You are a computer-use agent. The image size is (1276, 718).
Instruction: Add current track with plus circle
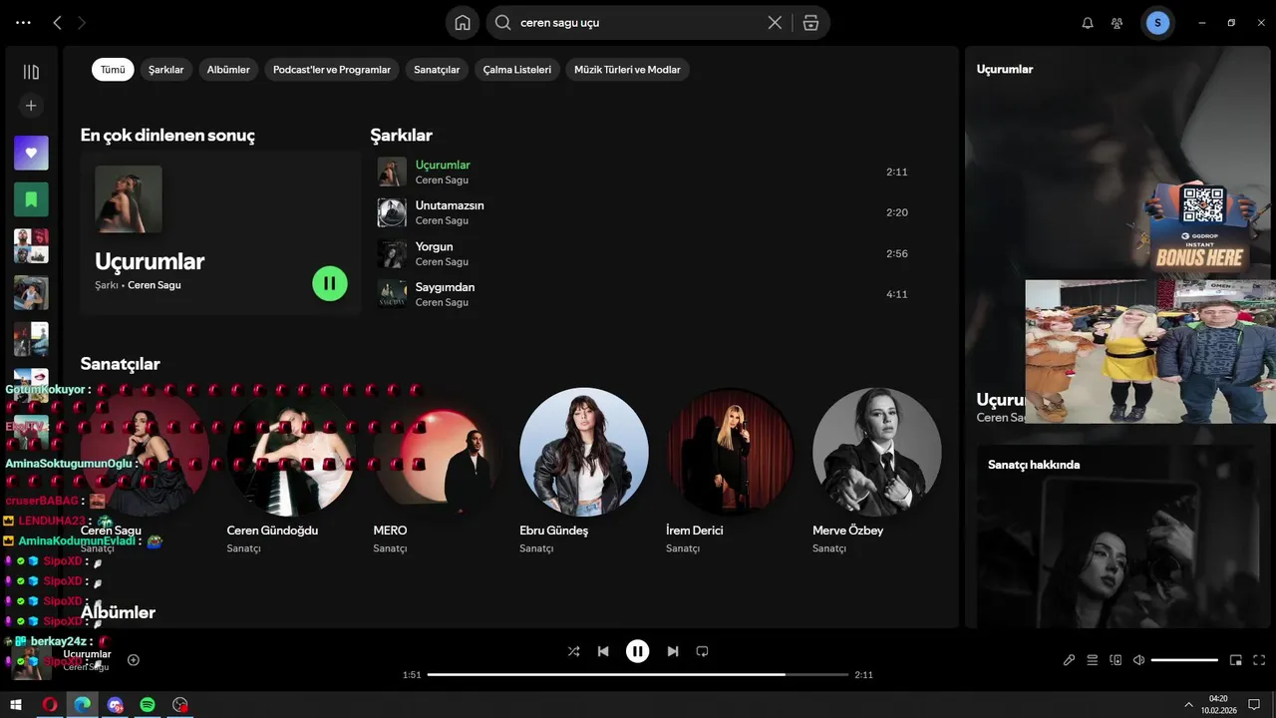pos(134,660)
